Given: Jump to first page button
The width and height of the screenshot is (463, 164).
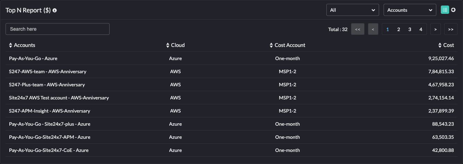Looking at the screenshot, I should pos(358,29).
